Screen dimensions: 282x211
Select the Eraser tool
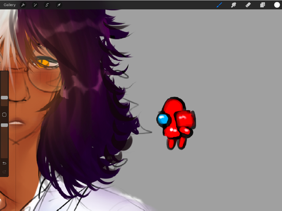tap(248, 5)
